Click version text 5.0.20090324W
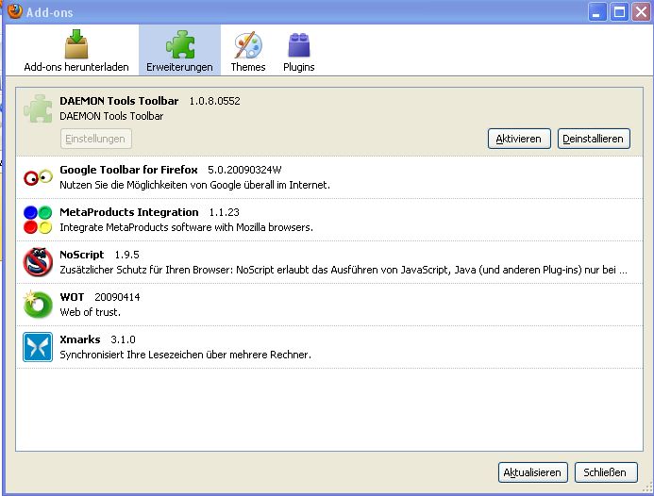The image size is (654, 496). 244,170
